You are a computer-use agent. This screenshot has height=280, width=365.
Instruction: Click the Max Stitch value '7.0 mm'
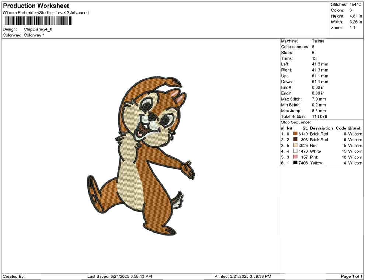tap(319, 99)
